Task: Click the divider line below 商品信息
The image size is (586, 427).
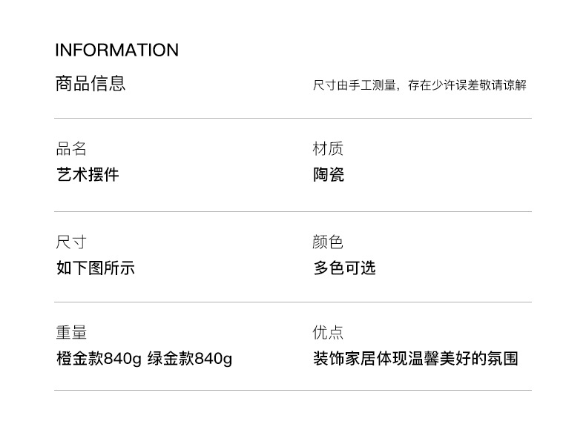Action: pos(293,118)
